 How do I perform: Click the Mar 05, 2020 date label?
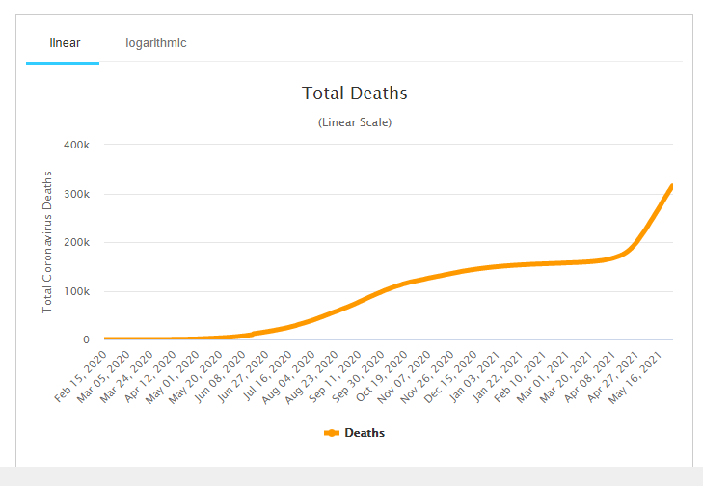[x=104, y=376]
